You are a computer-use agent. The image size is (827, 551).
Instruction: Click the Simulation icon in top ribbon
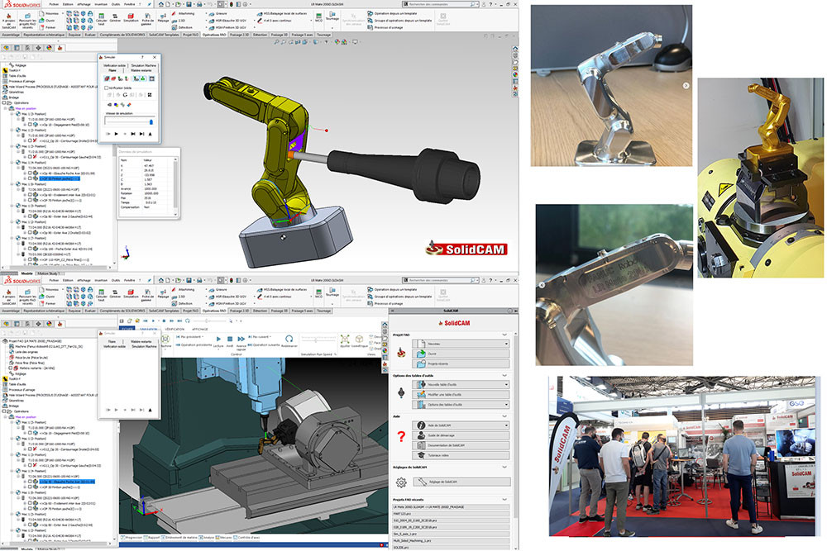click(131, 17)
